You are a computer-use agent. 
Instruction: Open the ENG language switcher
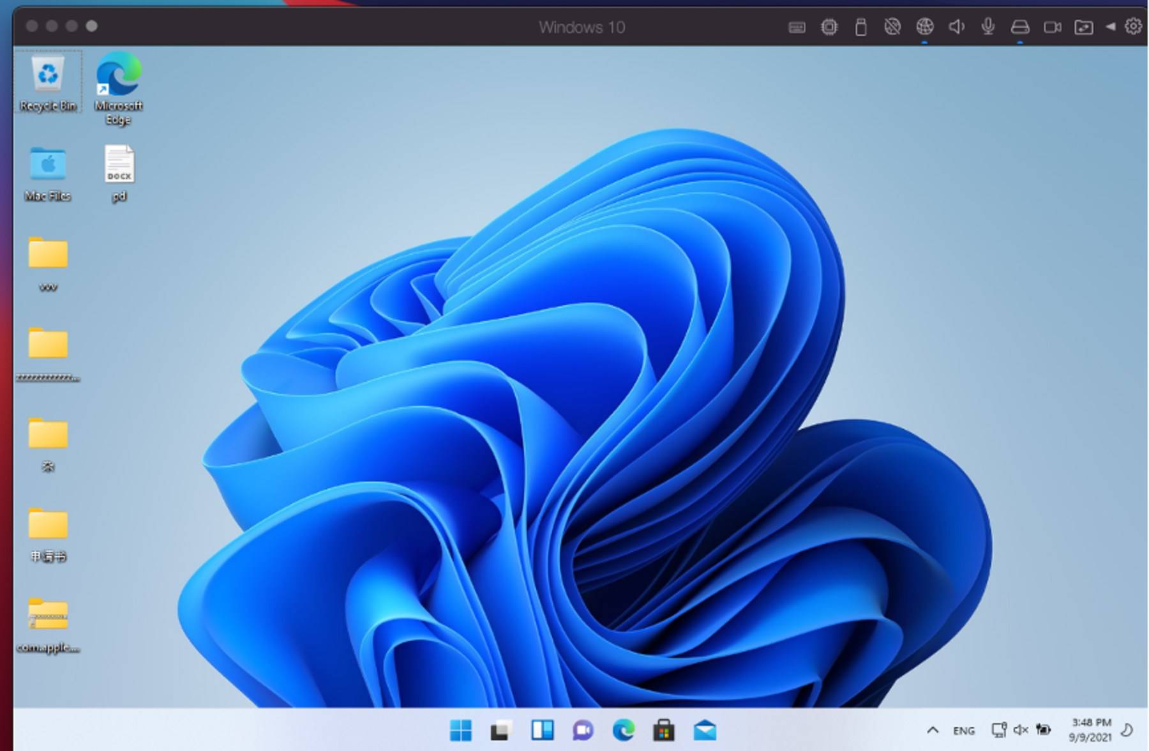[x=963, y=729]
